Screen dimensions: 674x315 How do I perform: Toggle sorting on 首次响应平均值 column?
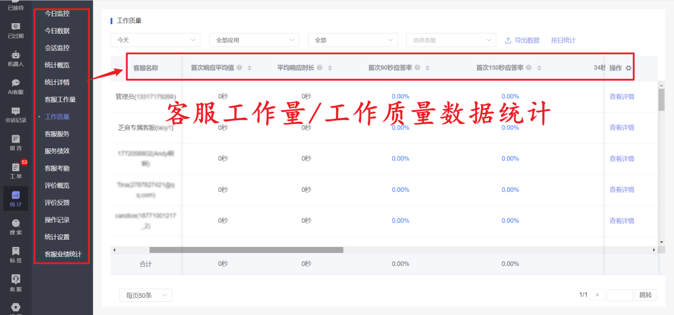point(250,68)
